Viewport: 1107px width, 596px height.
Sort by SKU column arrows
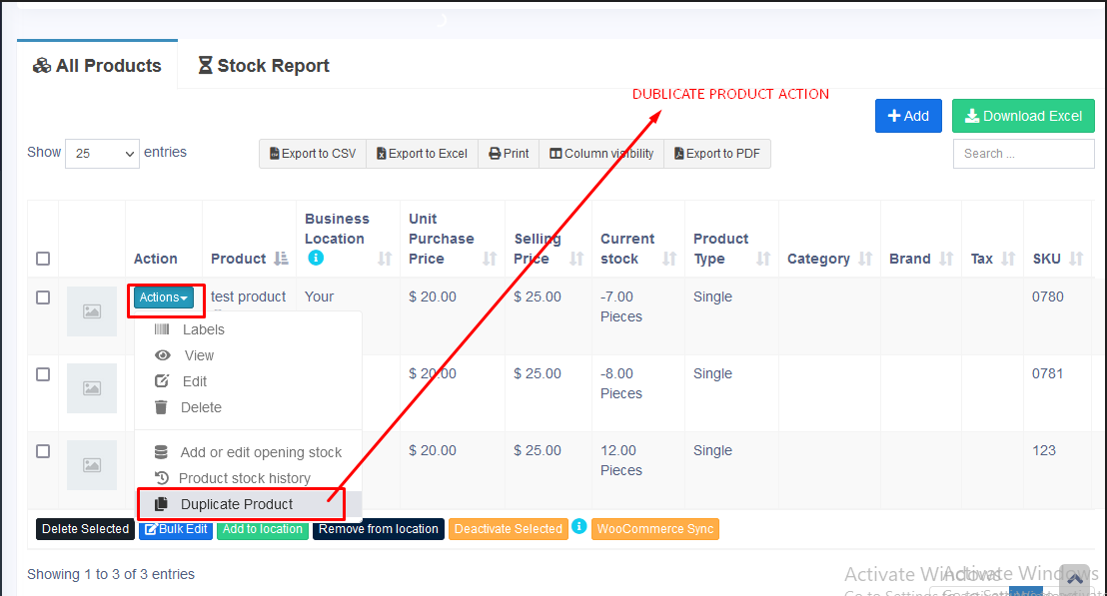pyautogui.click(x=1076, y=259)
